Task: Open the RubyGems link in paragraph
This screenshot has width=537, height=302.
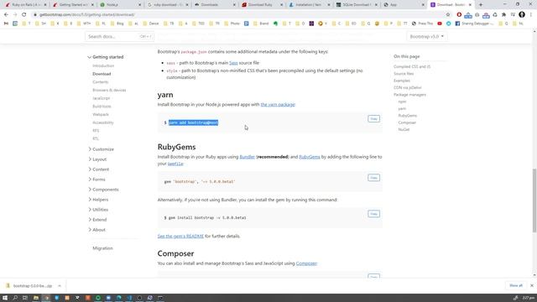Action: [310, 157]
